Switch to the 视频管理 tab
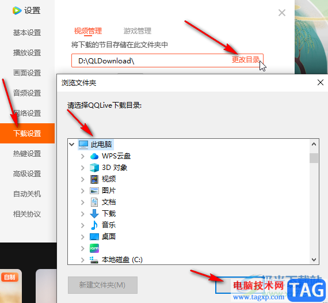The width and height of the screenshot is (328, 303). (88, 31)
